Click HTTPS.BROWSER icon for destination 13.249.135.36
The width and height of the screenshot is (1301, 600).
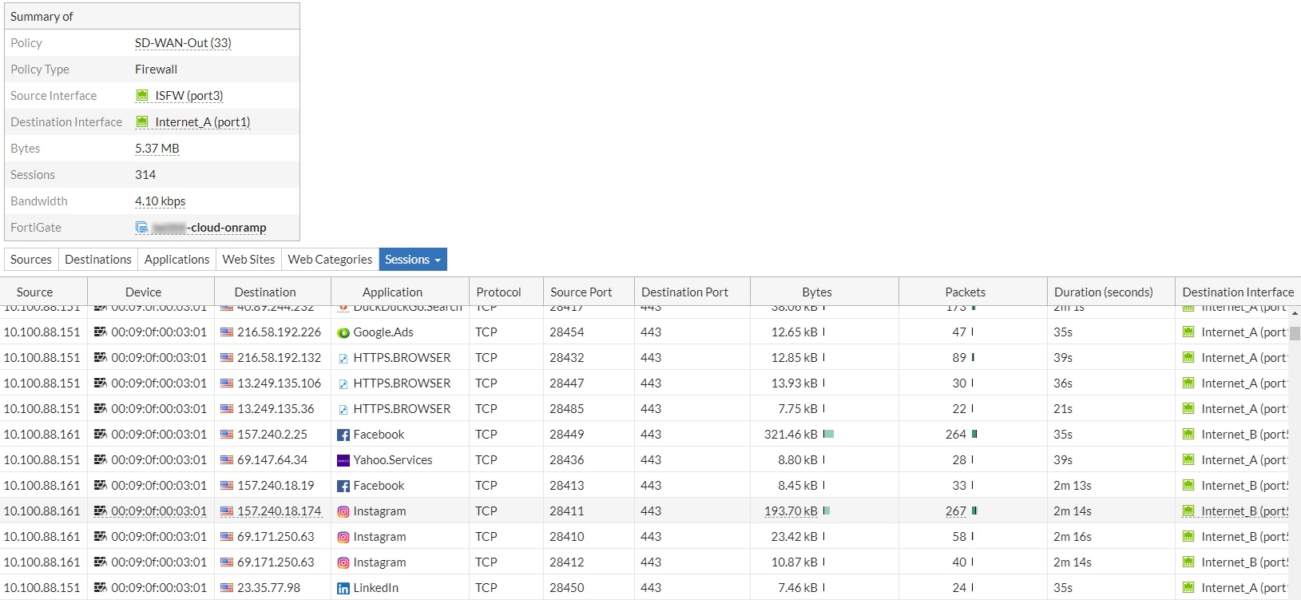tap(343, 409)
